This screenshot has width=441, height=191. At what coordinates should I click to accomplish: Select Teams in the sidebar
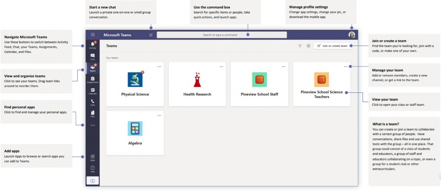coord(93,68)
